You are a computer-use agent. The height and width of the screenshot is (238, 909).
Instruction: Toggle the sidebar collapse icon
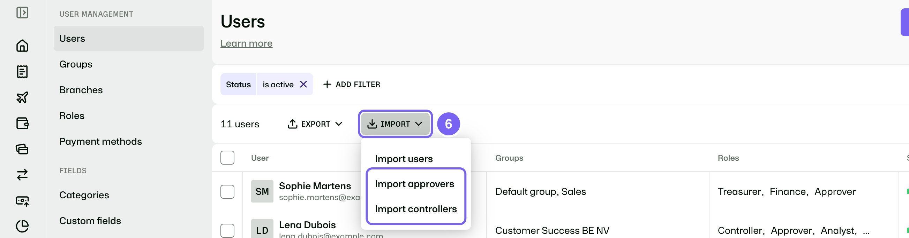(22, 13)
